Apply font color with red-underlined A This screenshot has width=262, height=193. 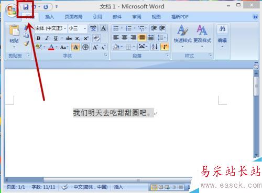point(51,47)
